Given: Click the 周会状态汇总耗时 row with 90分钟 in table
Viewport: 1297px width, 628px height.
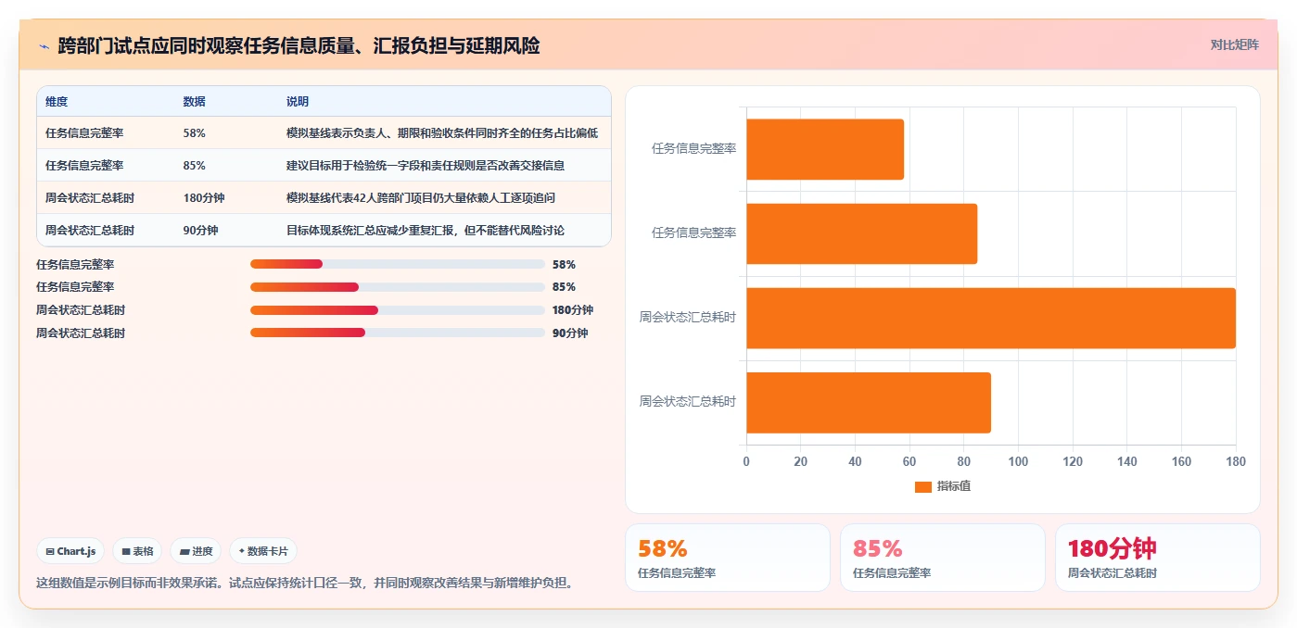Looking at the screenshot, I should pos(324,231).
